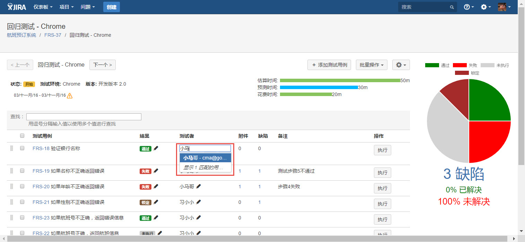The image size is (525, 242).
Task: Grab drag handle of FRS-18 row
Action: pos(11,148)
